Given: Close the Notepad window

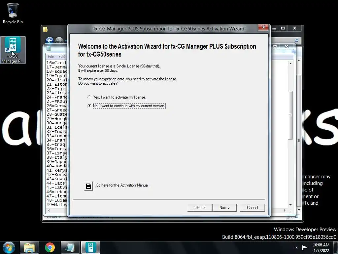Looking at the screenshot, I should (287, 47).
